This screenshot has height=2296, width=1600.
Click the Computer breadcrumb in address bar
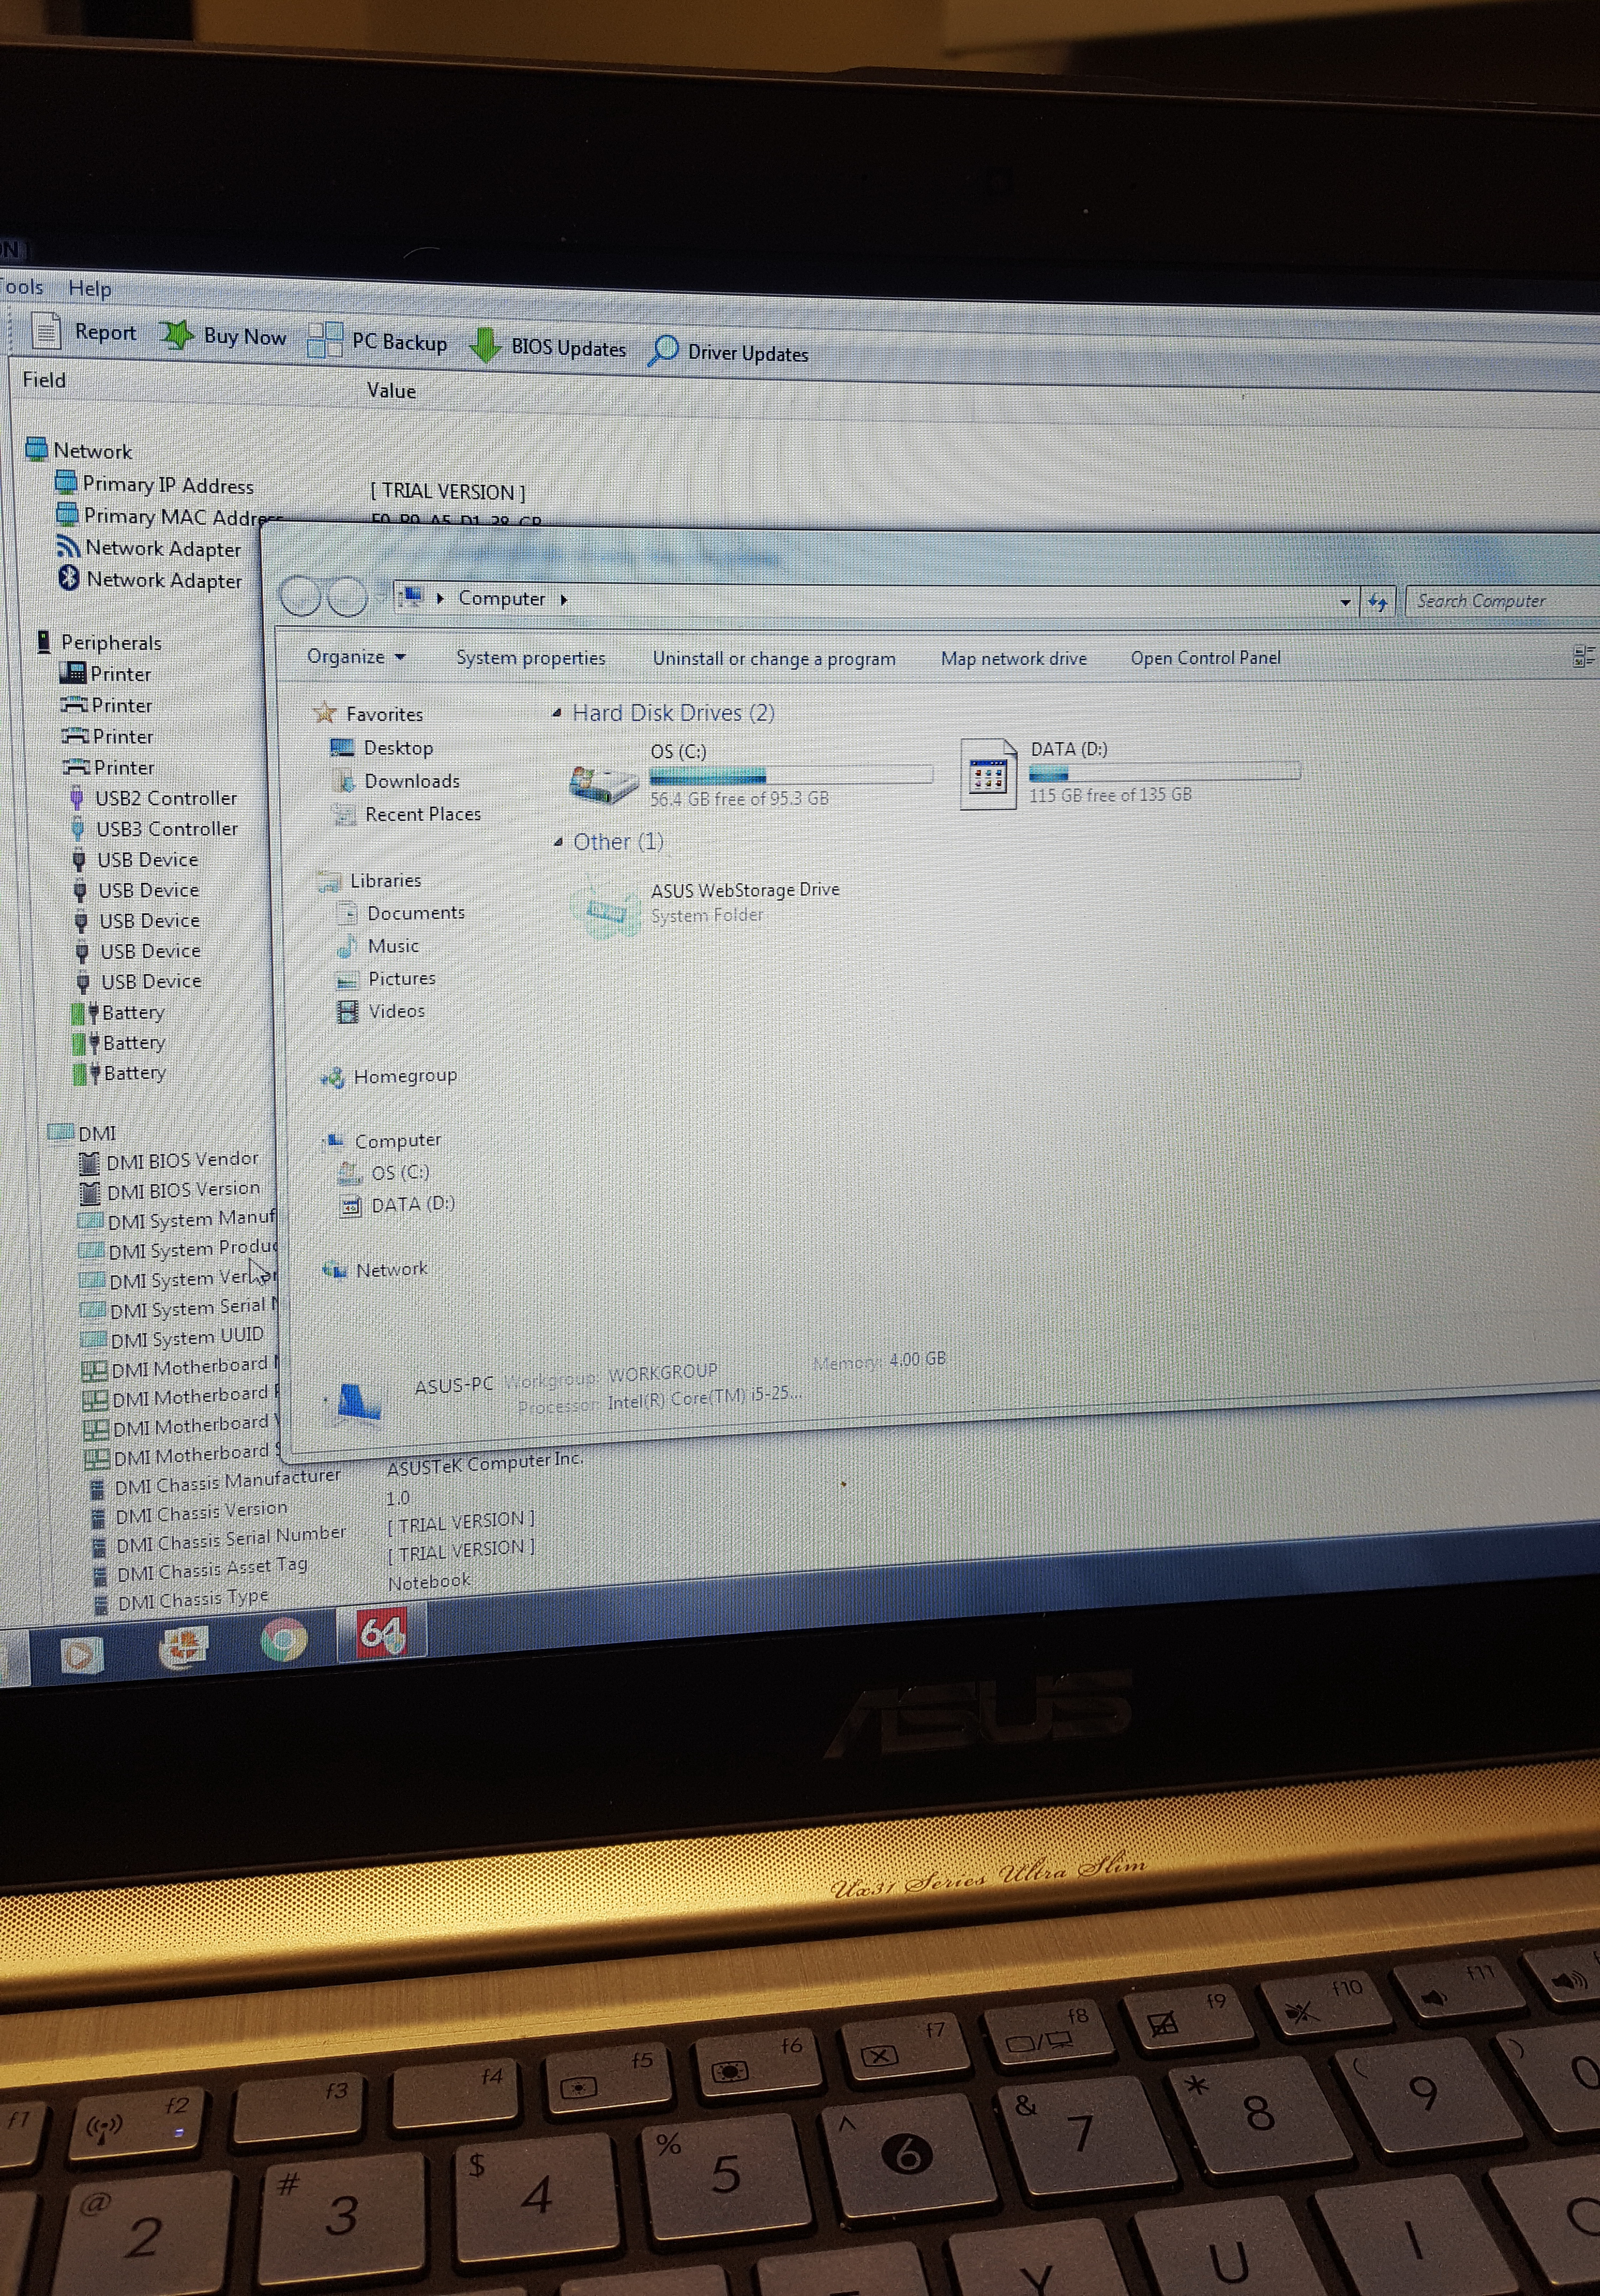pos(502,598)
